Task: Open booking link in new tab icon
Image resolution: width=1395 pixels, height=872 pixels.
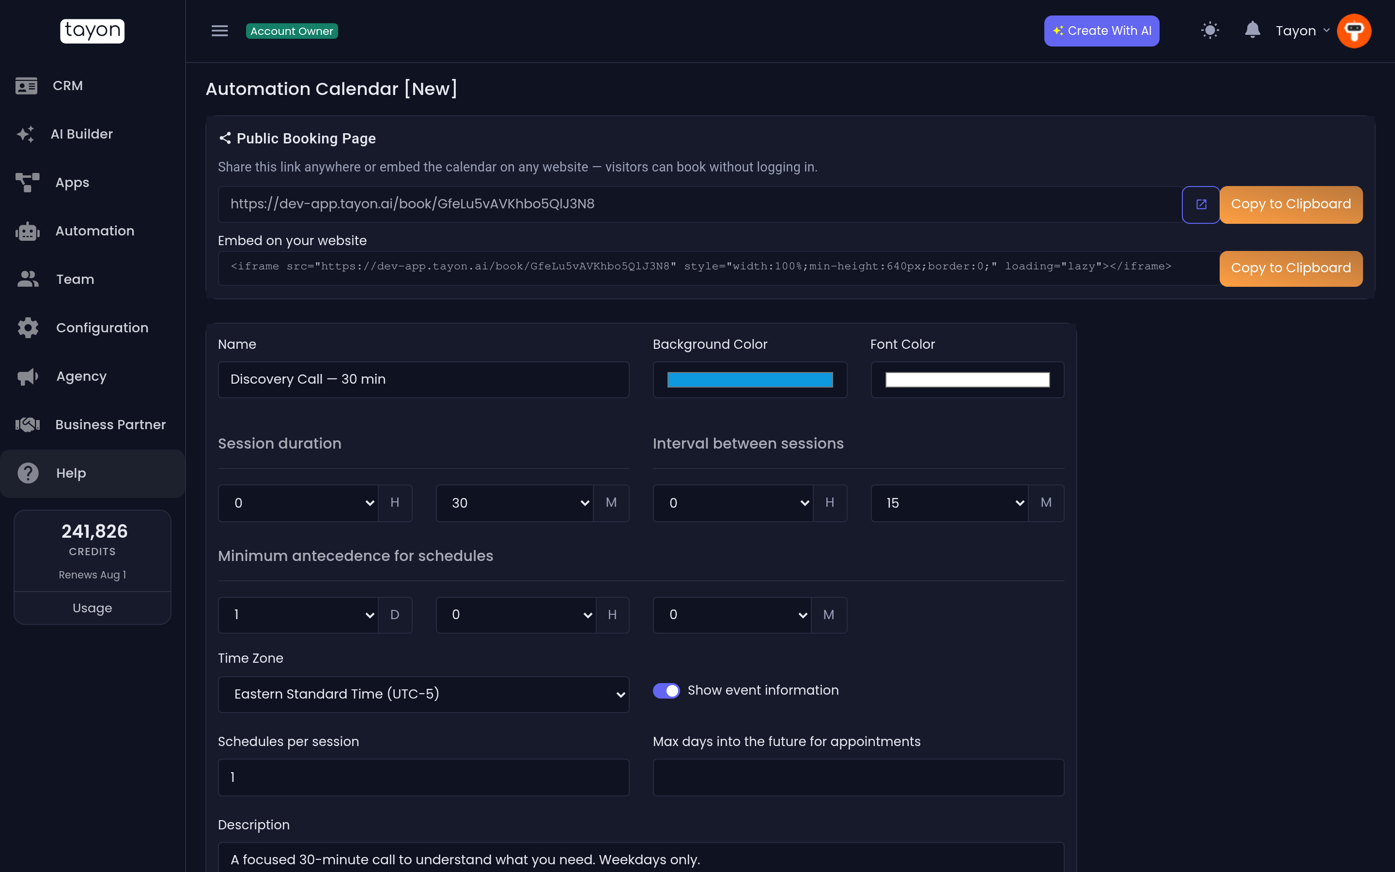Action: 1201,204
